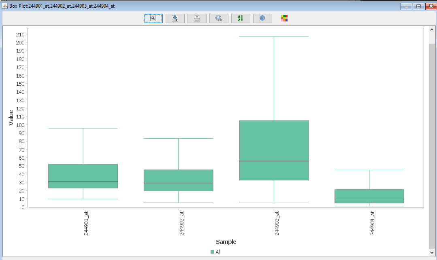437x260 pixels.
Task: Open settings with the blue gear icon
Action: 262,18
